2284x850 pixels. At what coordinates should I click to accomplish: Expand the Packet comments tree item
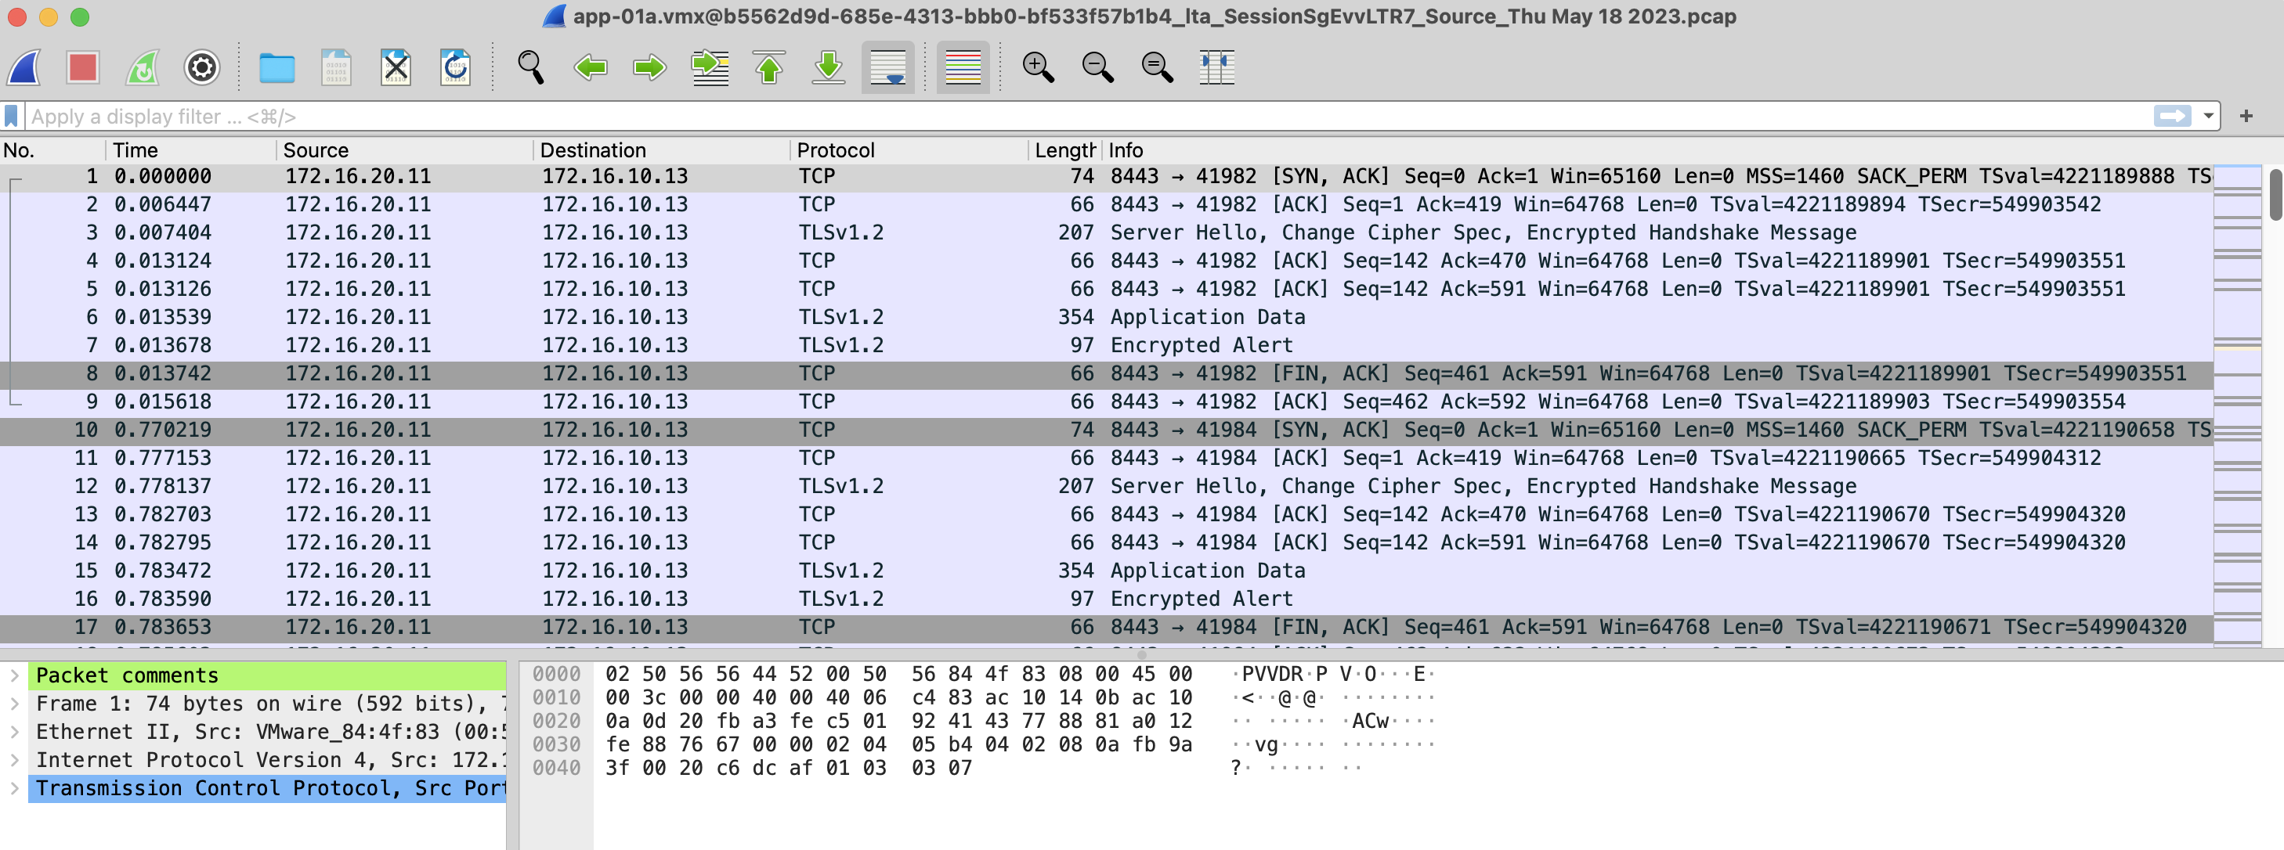click(15, 675)
